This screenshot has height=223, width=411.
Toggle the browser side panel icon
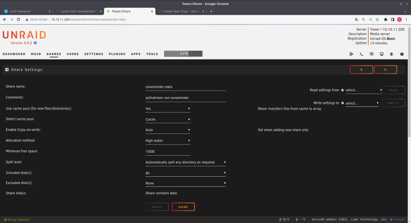(393, 19)
